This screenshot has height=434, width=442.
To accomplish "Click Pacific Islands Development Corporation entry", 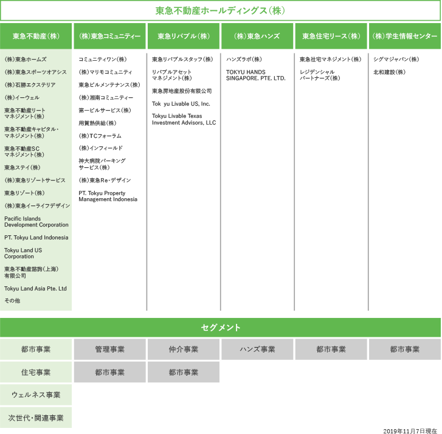I will [x=36, y=222].
